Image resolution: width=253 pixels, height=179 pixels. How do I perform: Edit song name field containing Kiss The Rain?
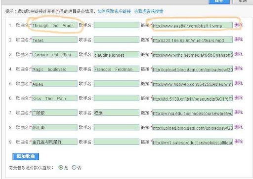(x=54, y=98)
